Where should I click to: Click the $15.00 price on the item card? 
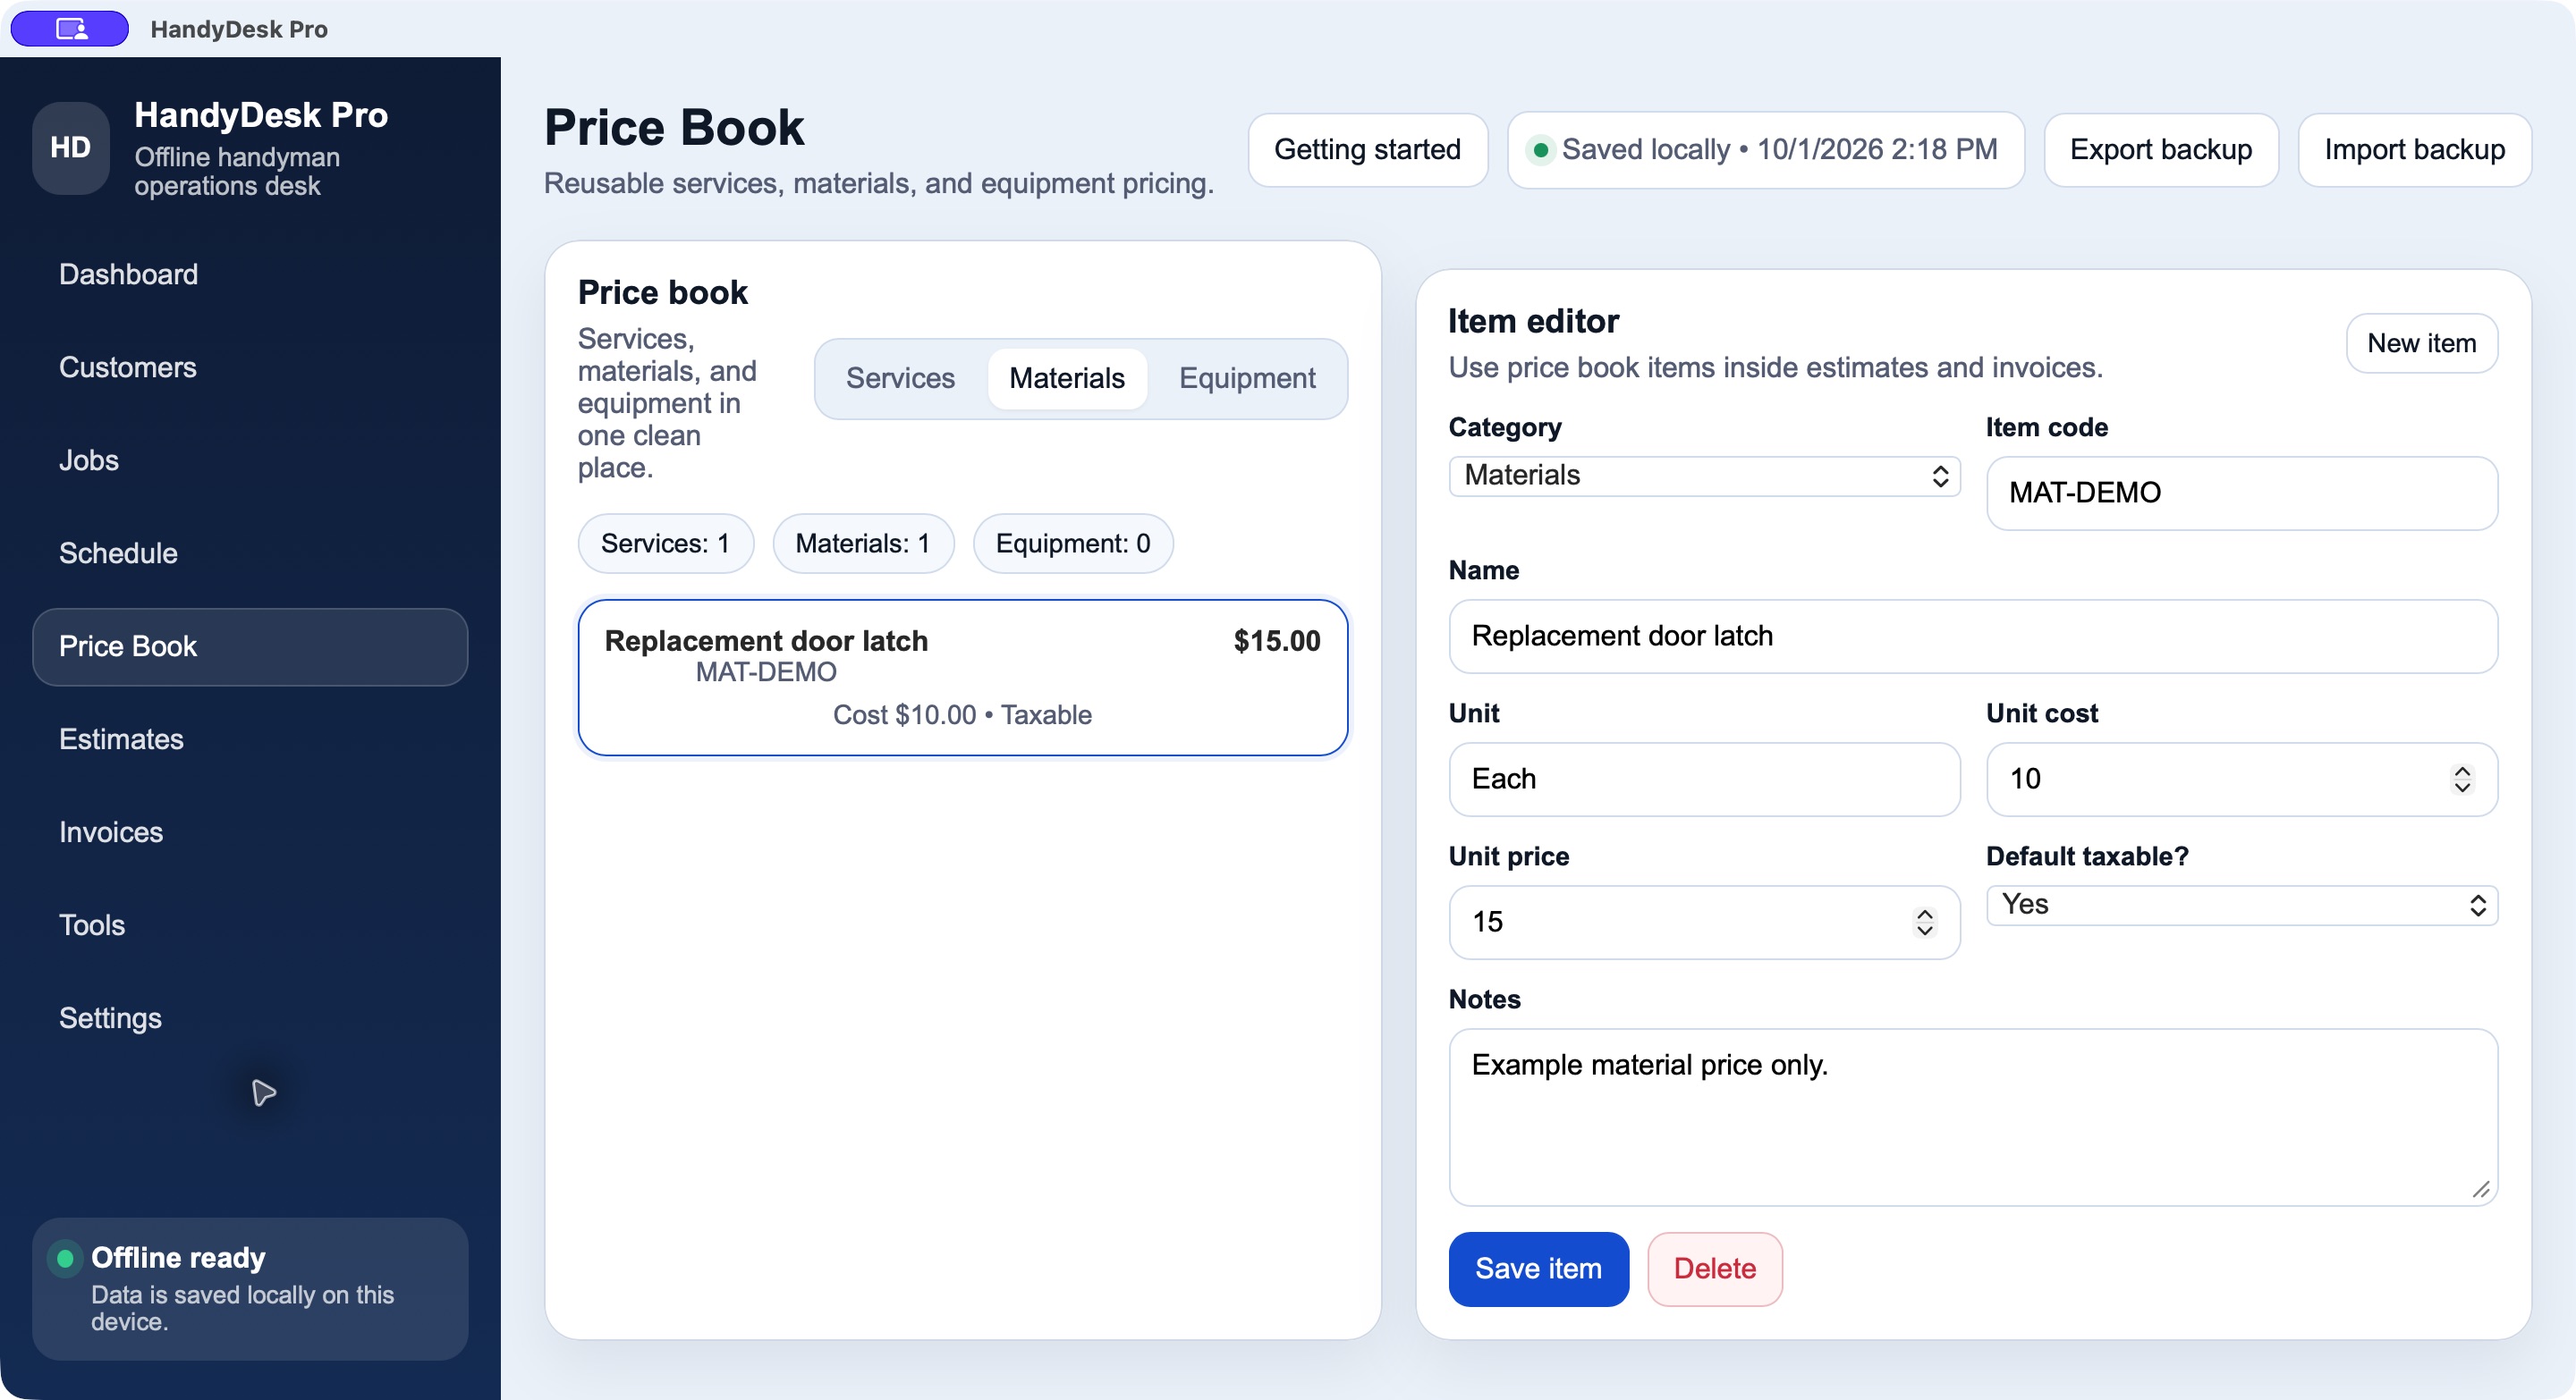1277,642
